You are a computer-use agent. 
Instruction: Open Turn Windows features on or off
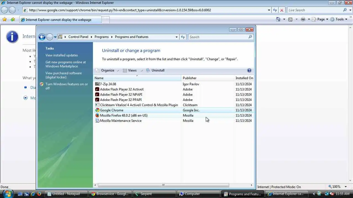(66, 86)
